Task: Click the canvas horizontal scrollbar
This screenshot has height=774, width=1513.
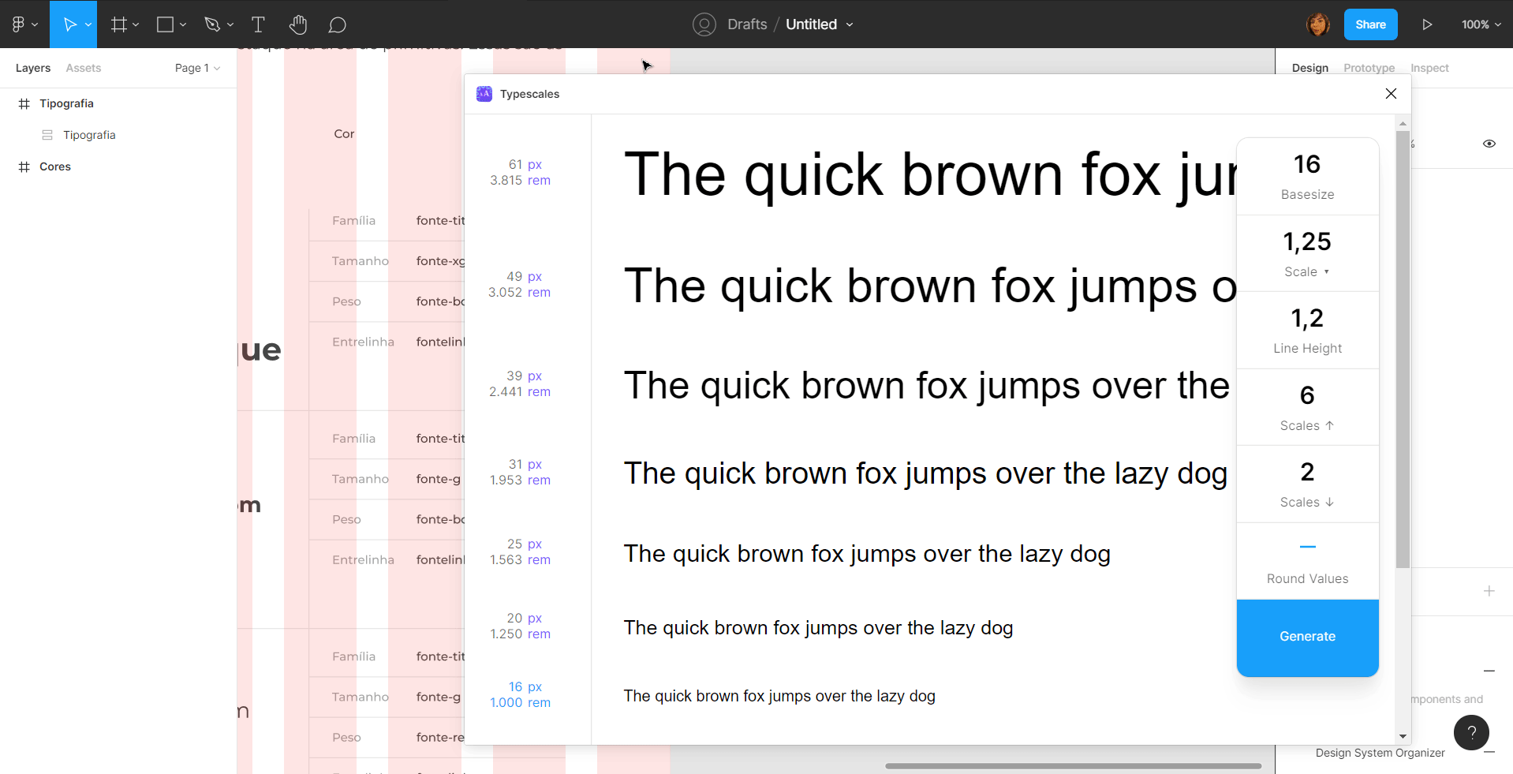Action: [x=1073, y=765]
